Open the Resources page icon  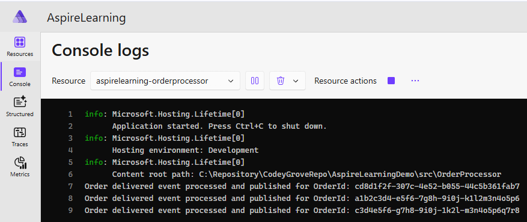pos(20,42)
